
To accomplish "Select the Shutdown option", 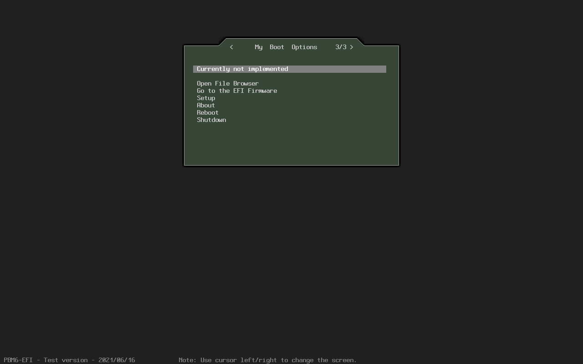I will 211,120.
